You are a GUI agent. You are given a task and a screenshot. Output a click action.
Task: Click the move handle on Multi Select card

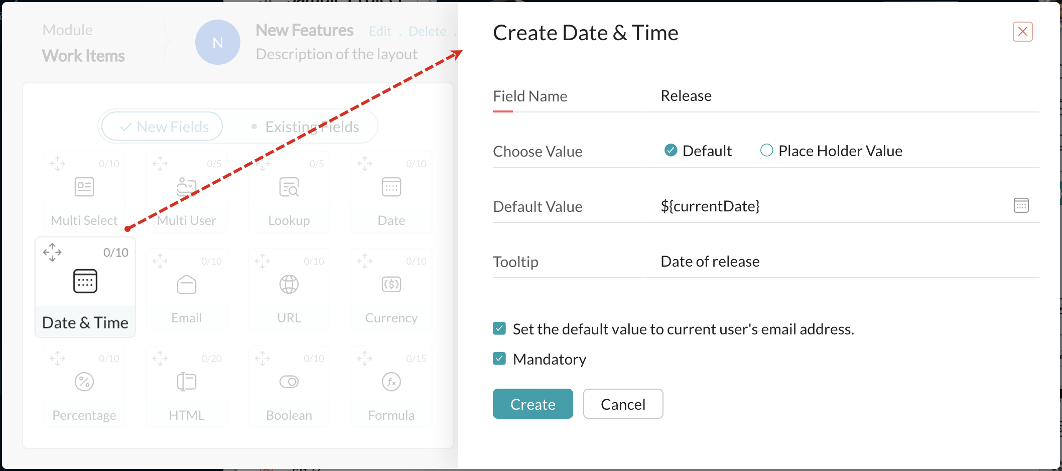(x=58, y=163)
